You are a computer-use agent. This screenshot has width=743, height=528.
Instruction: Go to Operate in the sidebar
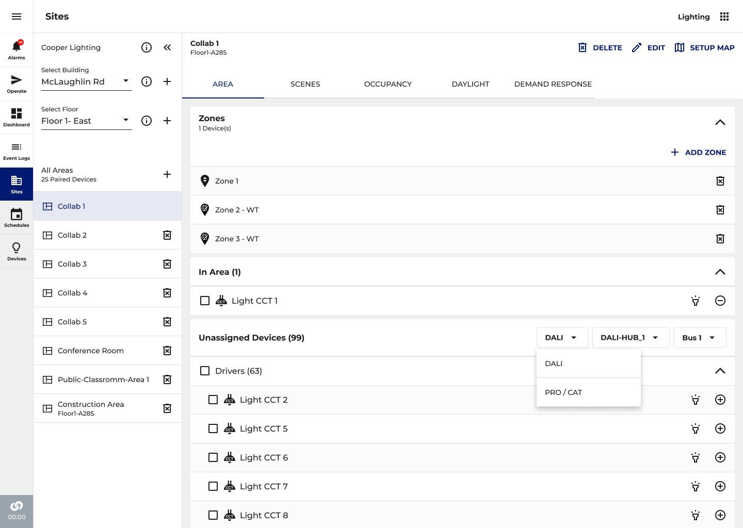tap(17, 84)
